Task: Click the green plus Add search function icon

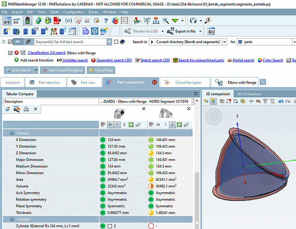Action: [x=17, y=60]
